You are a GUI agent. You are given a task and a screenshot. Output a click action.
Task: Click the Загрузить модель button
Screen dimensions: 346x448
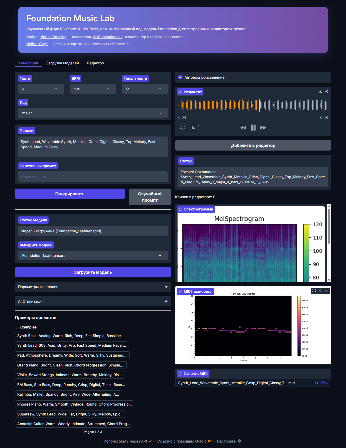tap(93, 272)
